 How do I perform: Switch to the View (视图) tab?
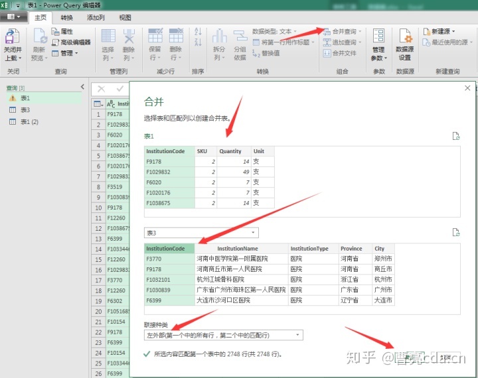(x=125, y=18)
